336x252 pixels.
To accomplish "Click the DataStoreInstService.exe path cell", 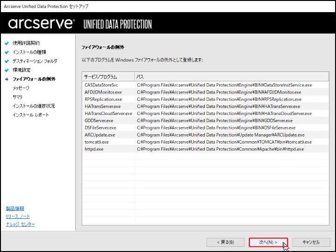I will [x=224, y=85].
